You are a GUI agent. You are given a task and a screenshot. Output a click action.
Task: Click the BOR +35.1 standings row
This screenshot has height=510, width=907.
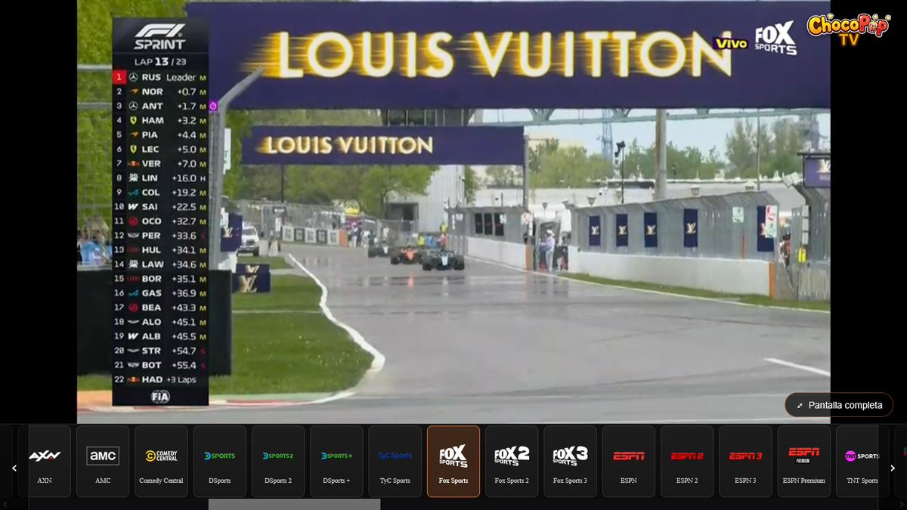(x=160, y=278)
